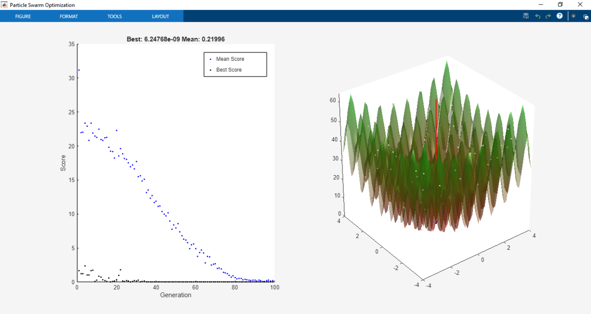Open the LAYOUT tab

click(x=160, y=16)
